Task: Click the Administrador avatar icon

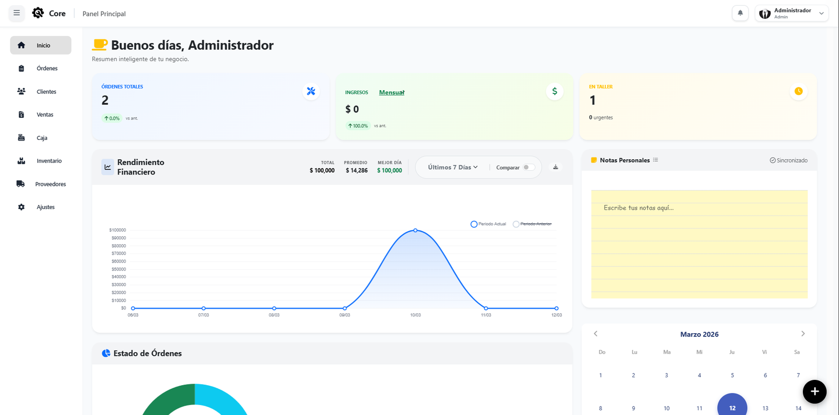Action: (x=765, y=14)
